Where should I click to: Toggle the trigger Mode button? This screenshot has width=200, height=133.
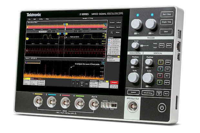click(169, 45)
